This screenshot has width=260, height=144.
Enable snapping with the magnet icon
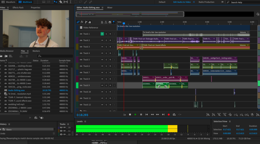click(x=110, y=22)
